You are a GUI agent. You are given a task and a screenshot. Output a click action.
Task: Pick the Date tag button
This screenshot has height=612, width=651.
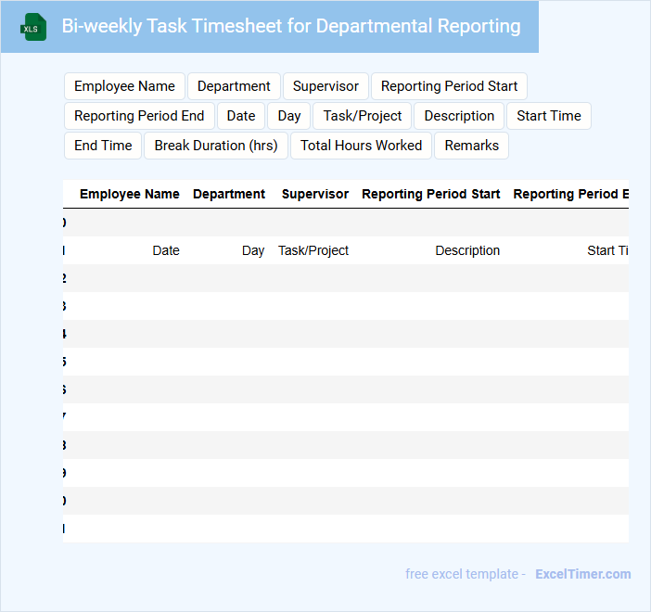(241, 116)
